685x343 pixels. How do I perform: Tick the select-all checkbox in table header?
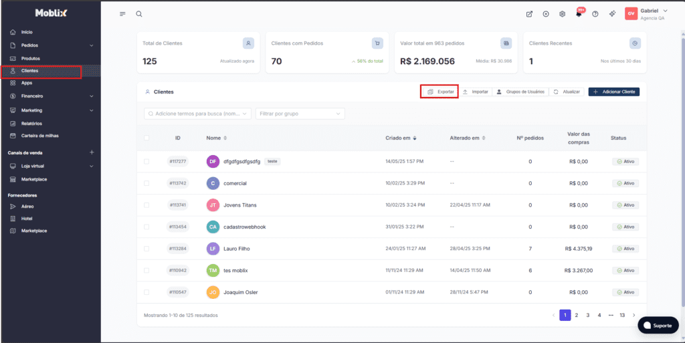(147, 138)
